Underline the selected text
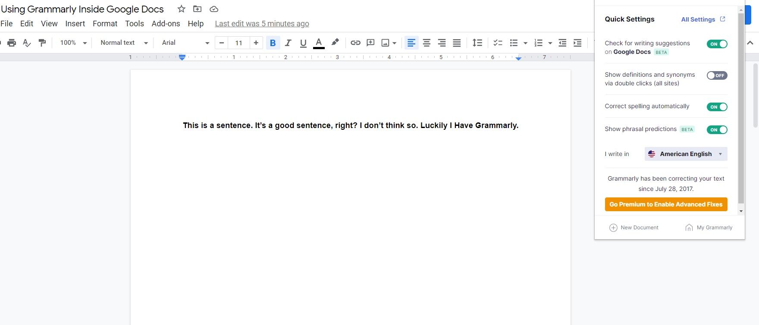 [303, 43]
